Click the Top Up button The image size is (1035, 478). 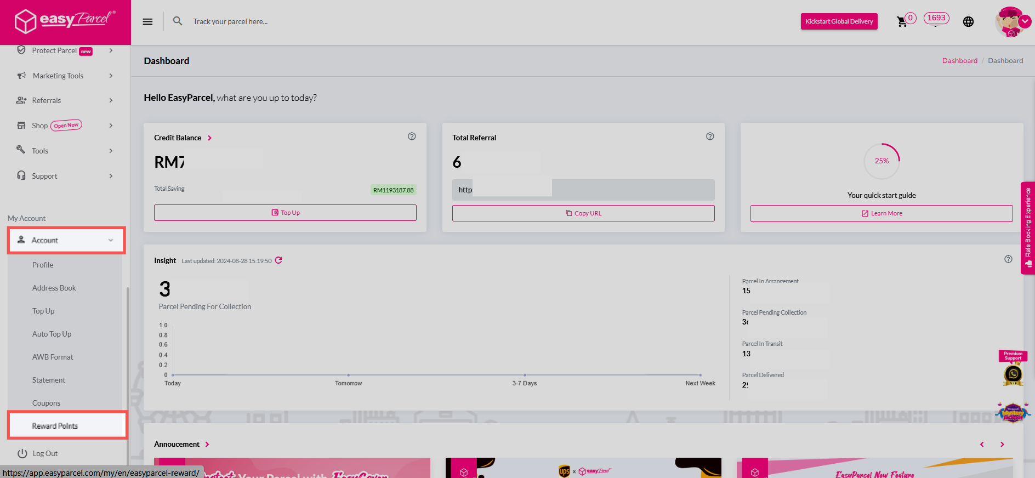pos(285,213)
